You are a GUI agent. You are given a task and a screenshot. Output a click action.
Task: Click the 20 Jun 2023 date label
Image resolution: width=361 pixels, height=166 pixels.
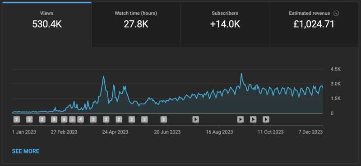click(167, 132)
